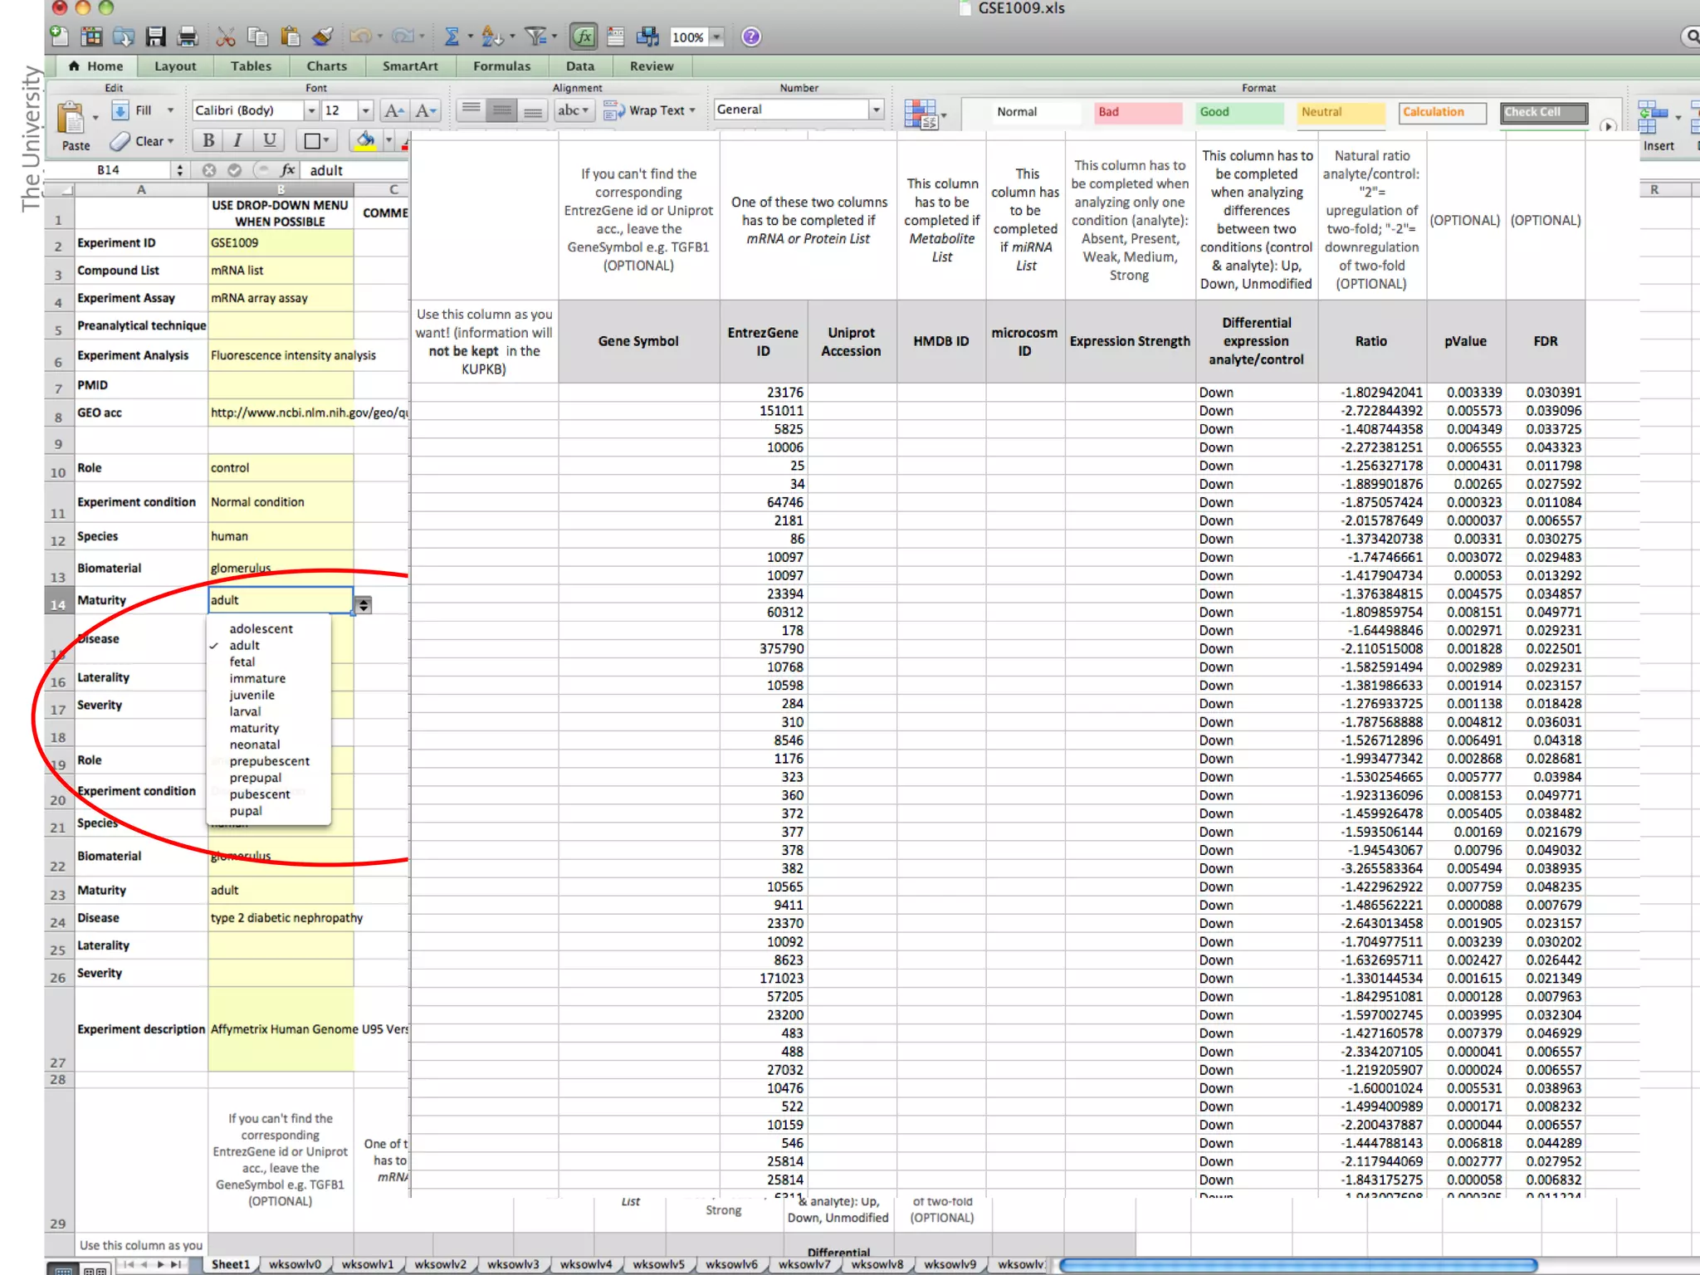Viewport: 1700px width, 1275px height.
Task: Apply Check Cell style
Action: point(1544,112)
